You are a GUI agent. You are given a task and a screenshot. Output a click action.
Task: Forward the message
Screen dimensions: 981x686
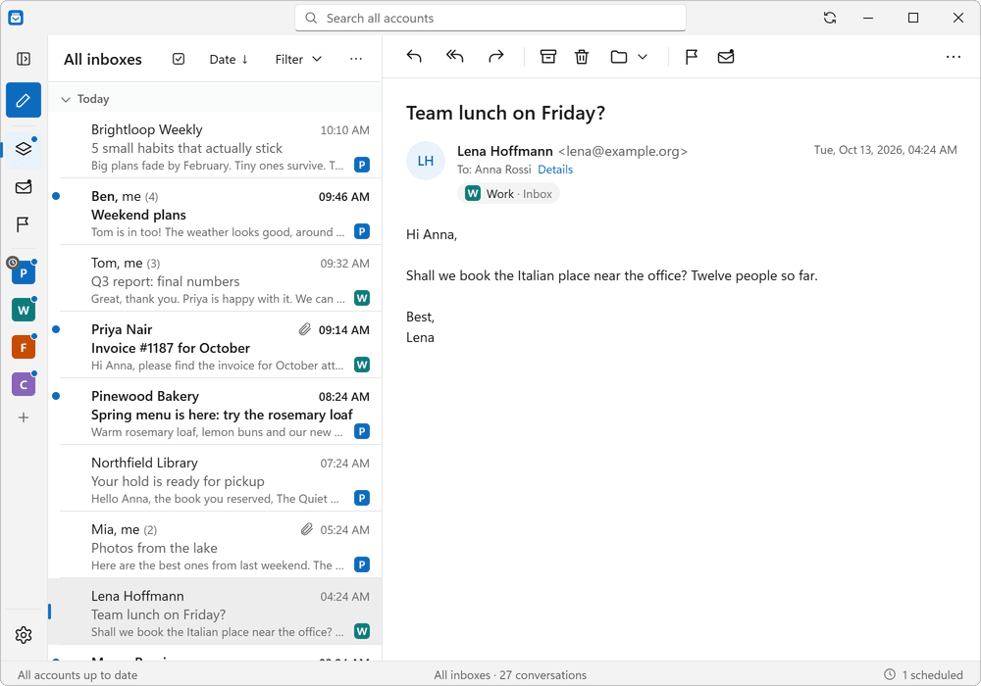pyautogui.click(x=496, y=57)
